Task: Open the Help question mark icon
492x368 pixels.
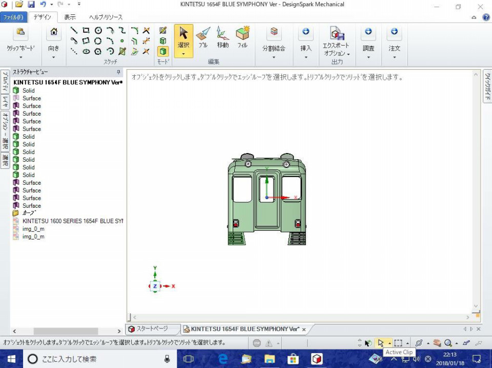Action: tap(486, 17)
